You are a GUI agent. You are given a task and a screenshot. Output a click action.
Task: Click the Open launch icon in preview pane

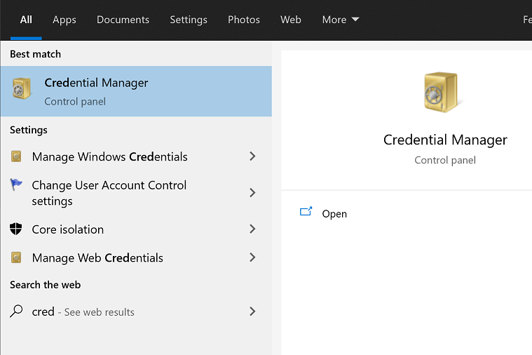[306, 212]
